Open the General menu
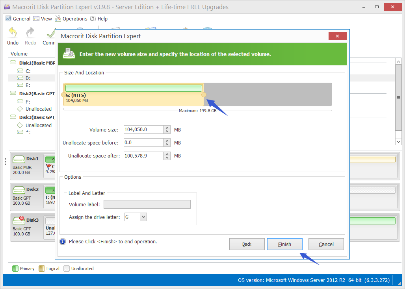405x289 pixels. tap(18, 19)
